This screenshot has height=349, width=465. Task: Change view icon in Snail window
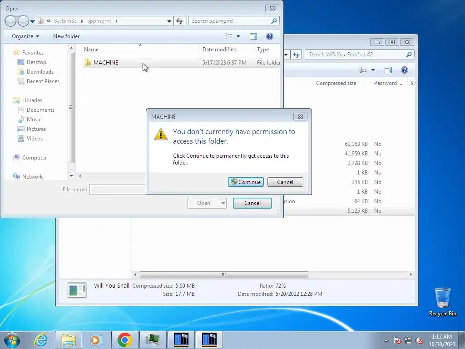[x=363, y=70]
